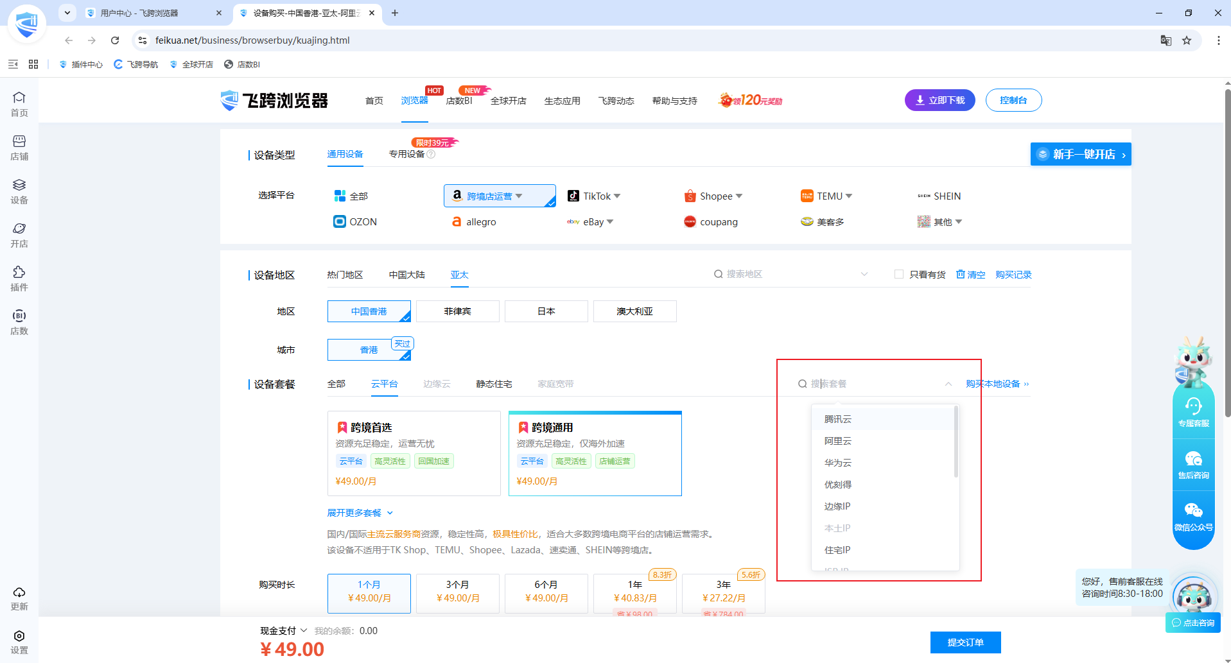Open the 开店 icon in sidebar
Screen dimensions: 1231x663
click(x=19, y=235)
